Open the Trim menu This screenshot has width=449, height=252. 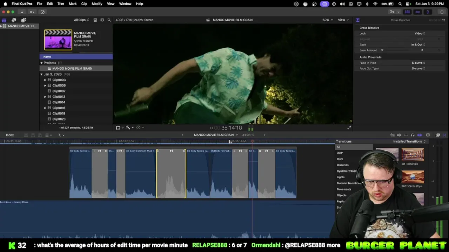(61, 3)
